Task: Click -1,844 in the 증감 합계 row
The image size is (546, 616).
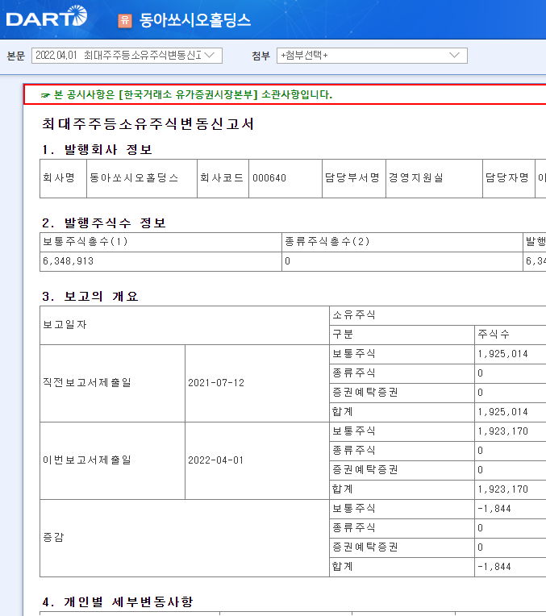Action: (494, 567)
